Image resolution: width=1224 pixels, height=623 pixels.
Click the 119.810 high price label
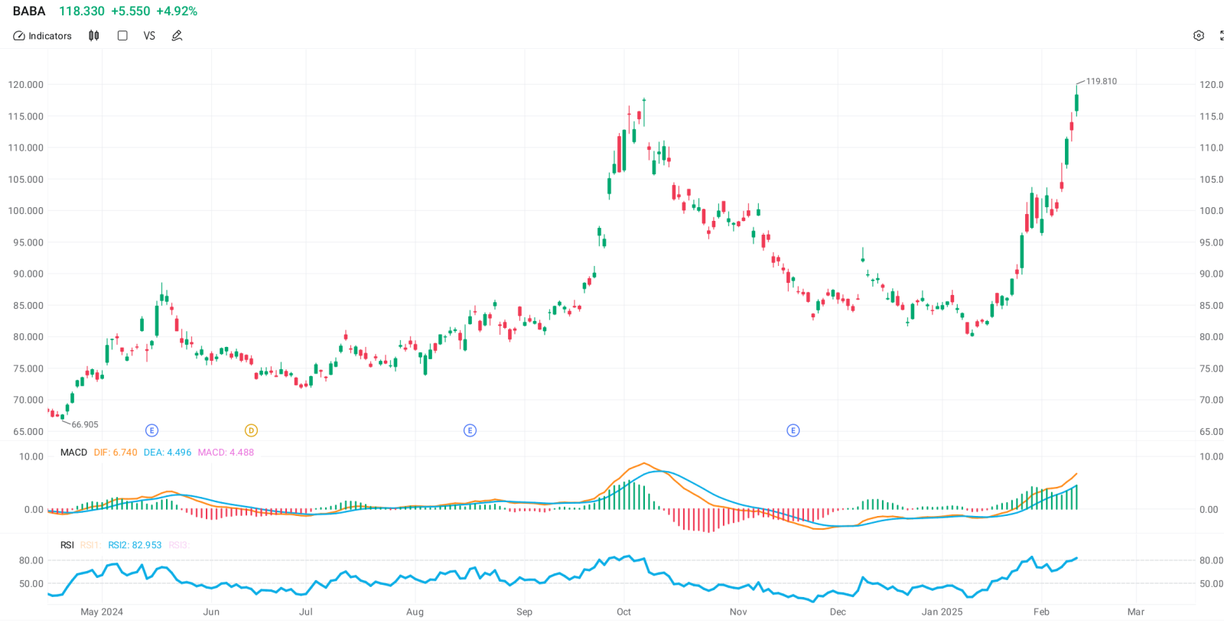[x=1102, y=81]
